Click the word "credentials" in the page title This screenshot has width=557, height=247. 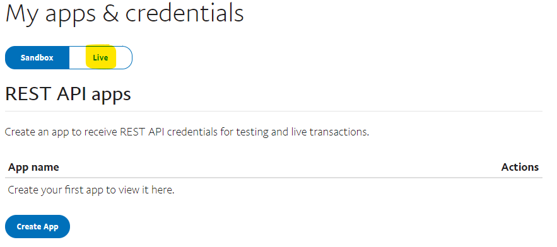[185, 13]
